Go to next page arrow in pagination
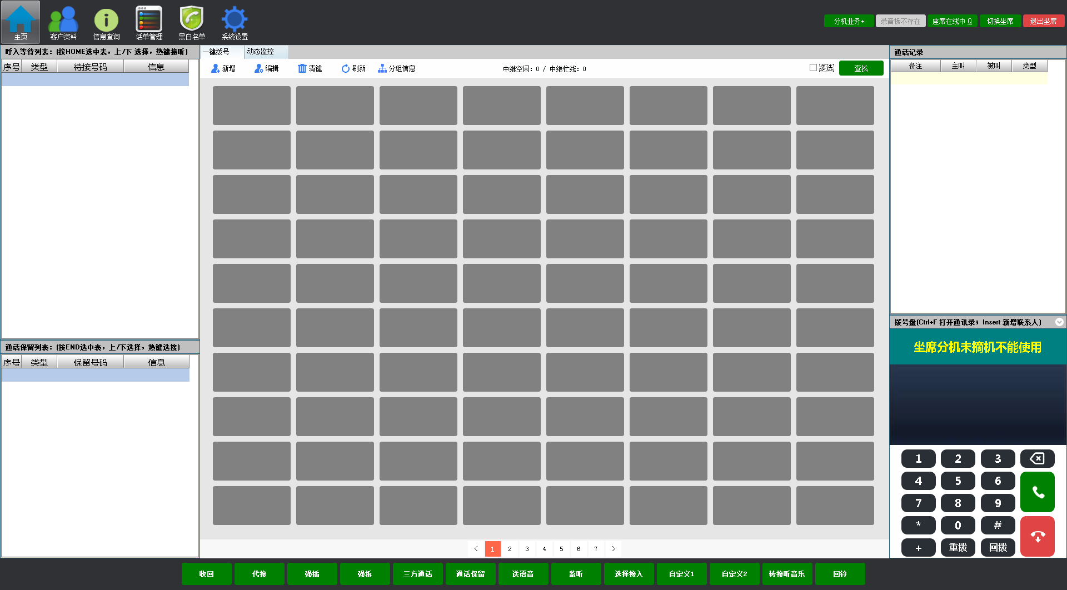 pos(614,549)
